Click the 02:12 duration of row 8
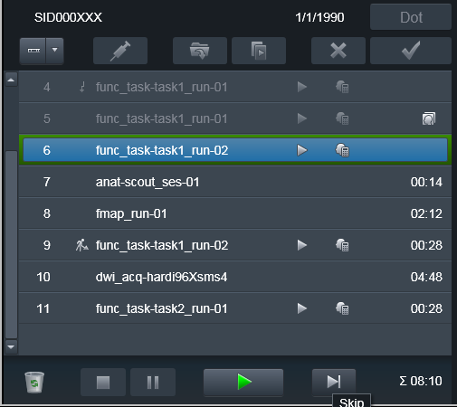The width and height of the screenshot is (457, 407). (426, 213)
